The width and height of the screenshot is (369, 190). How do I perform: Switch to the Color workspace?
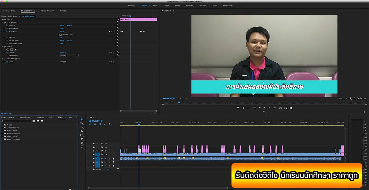click(x=155, y=5)
